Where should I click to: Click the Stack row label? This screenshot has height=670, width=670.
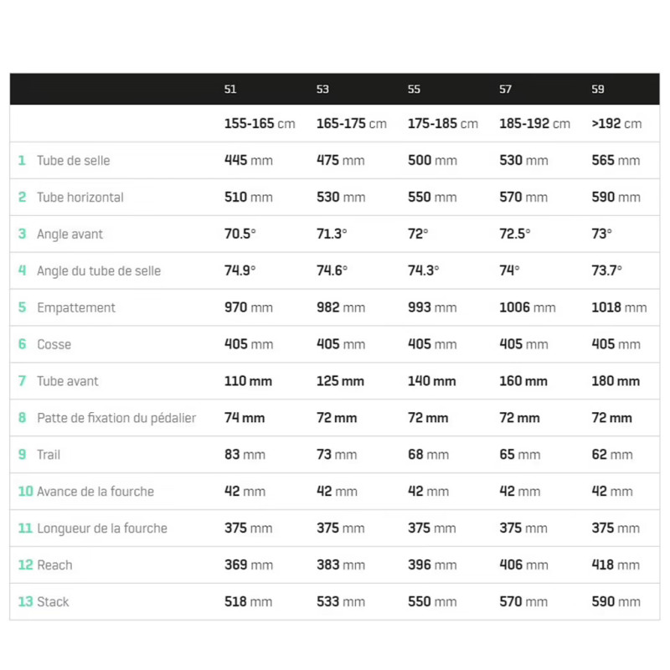click(x=53, y=602)
